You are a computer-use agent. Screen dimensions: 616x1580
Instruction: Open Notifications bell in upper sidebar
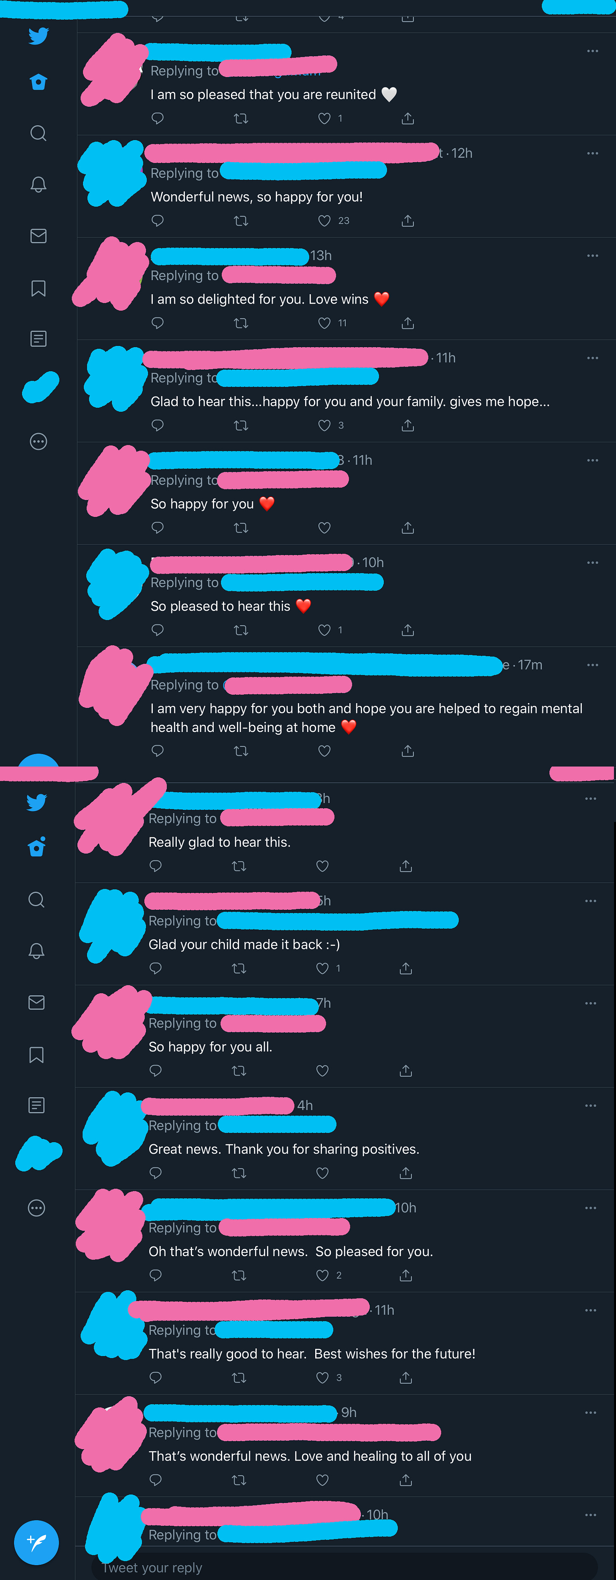38,185
